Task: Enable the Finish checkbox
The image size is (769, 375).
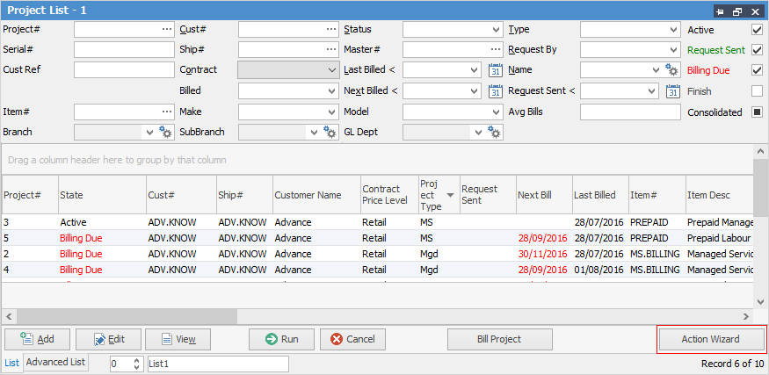Action: (x=757, y=90)
